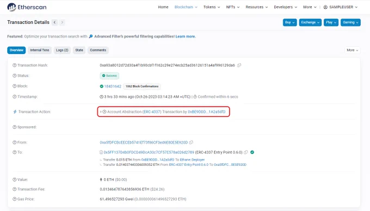Click the help icon next to Gas Price
Viewport: 370px width, 211px height.
pos(15,199)
